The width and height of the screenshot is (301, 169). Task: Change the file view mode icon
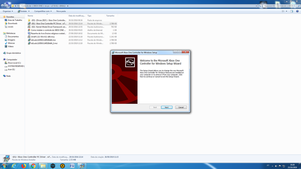point(283,11)
